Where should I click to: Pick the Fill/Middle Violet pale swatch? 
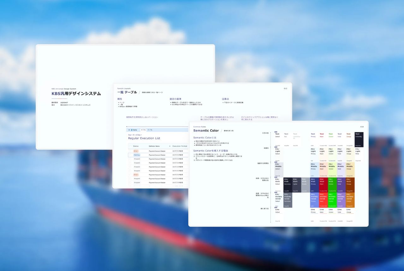pyautogui.click(x=341, y=170)
